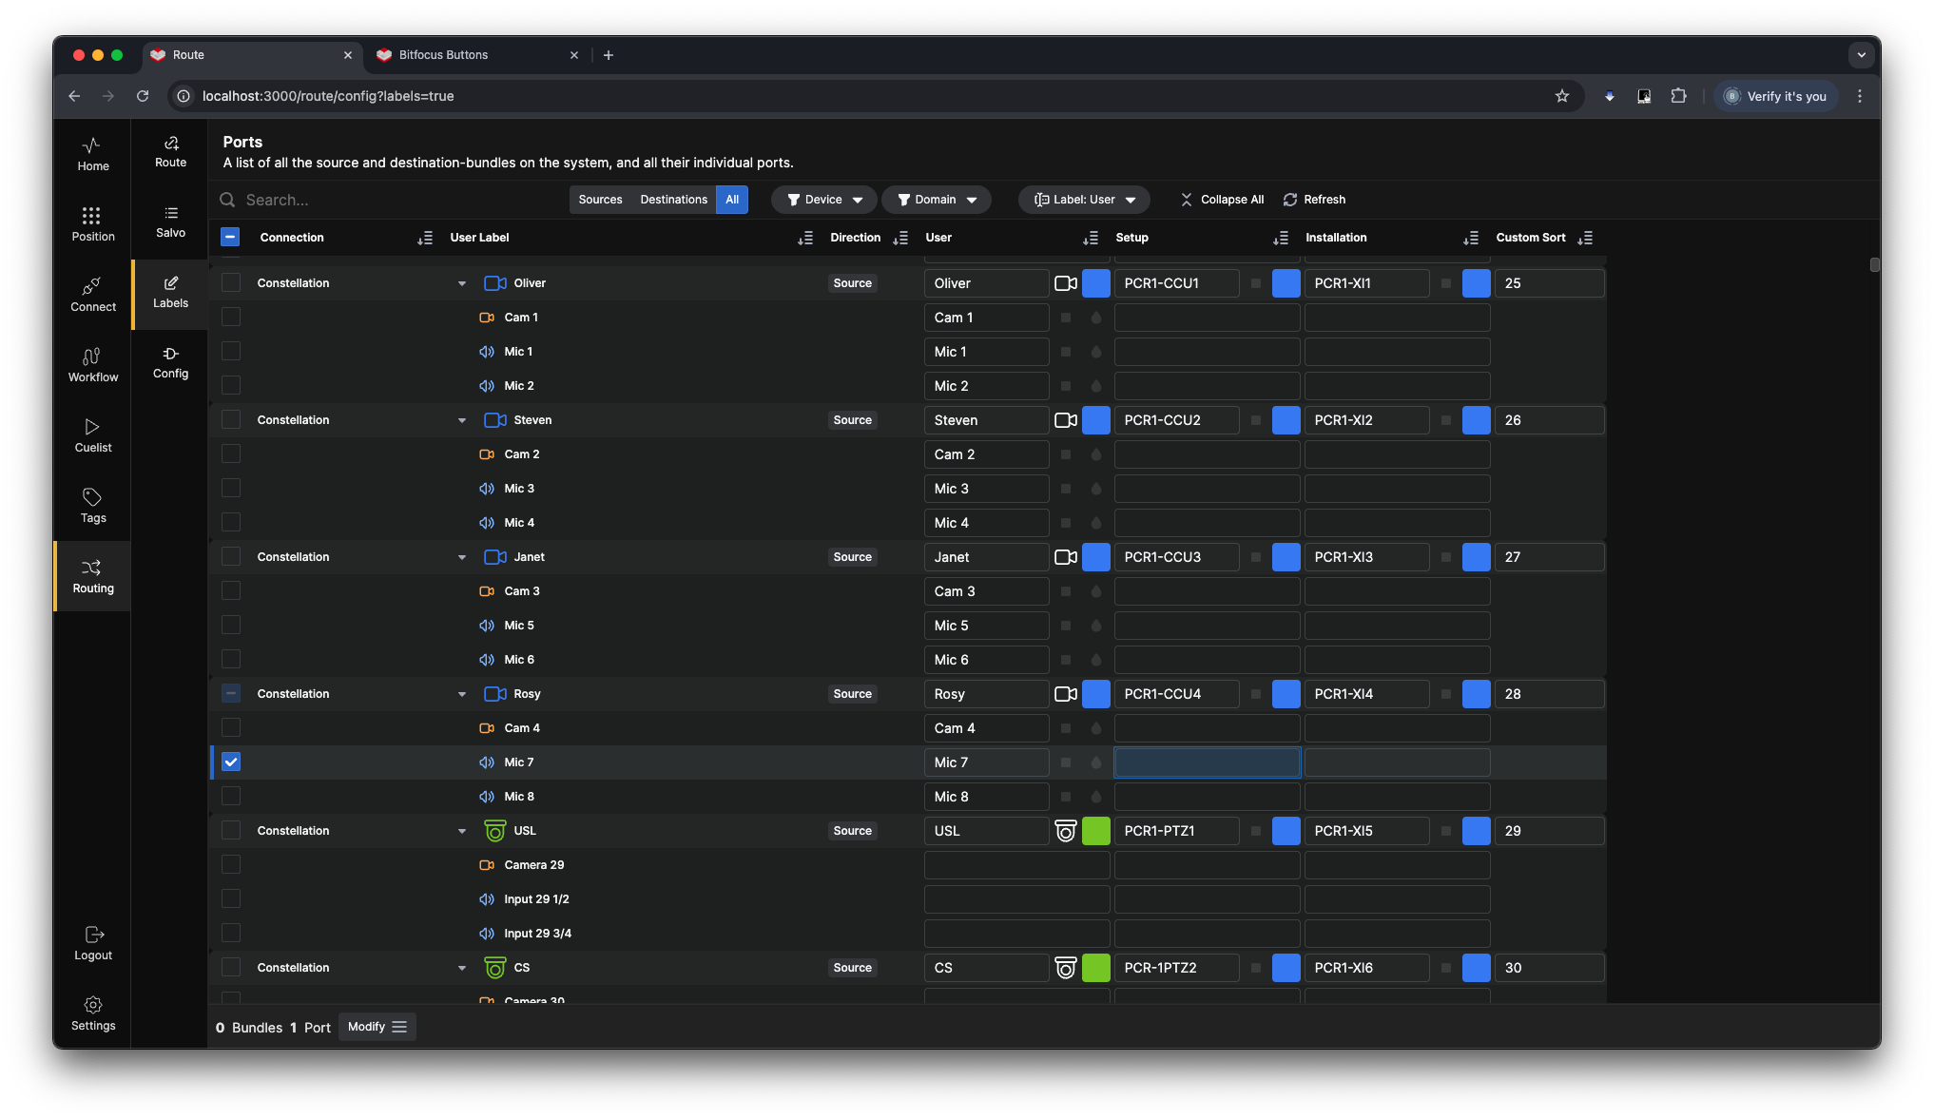
Task: Click the Refresh button
Action: [x=1314, y=200]
